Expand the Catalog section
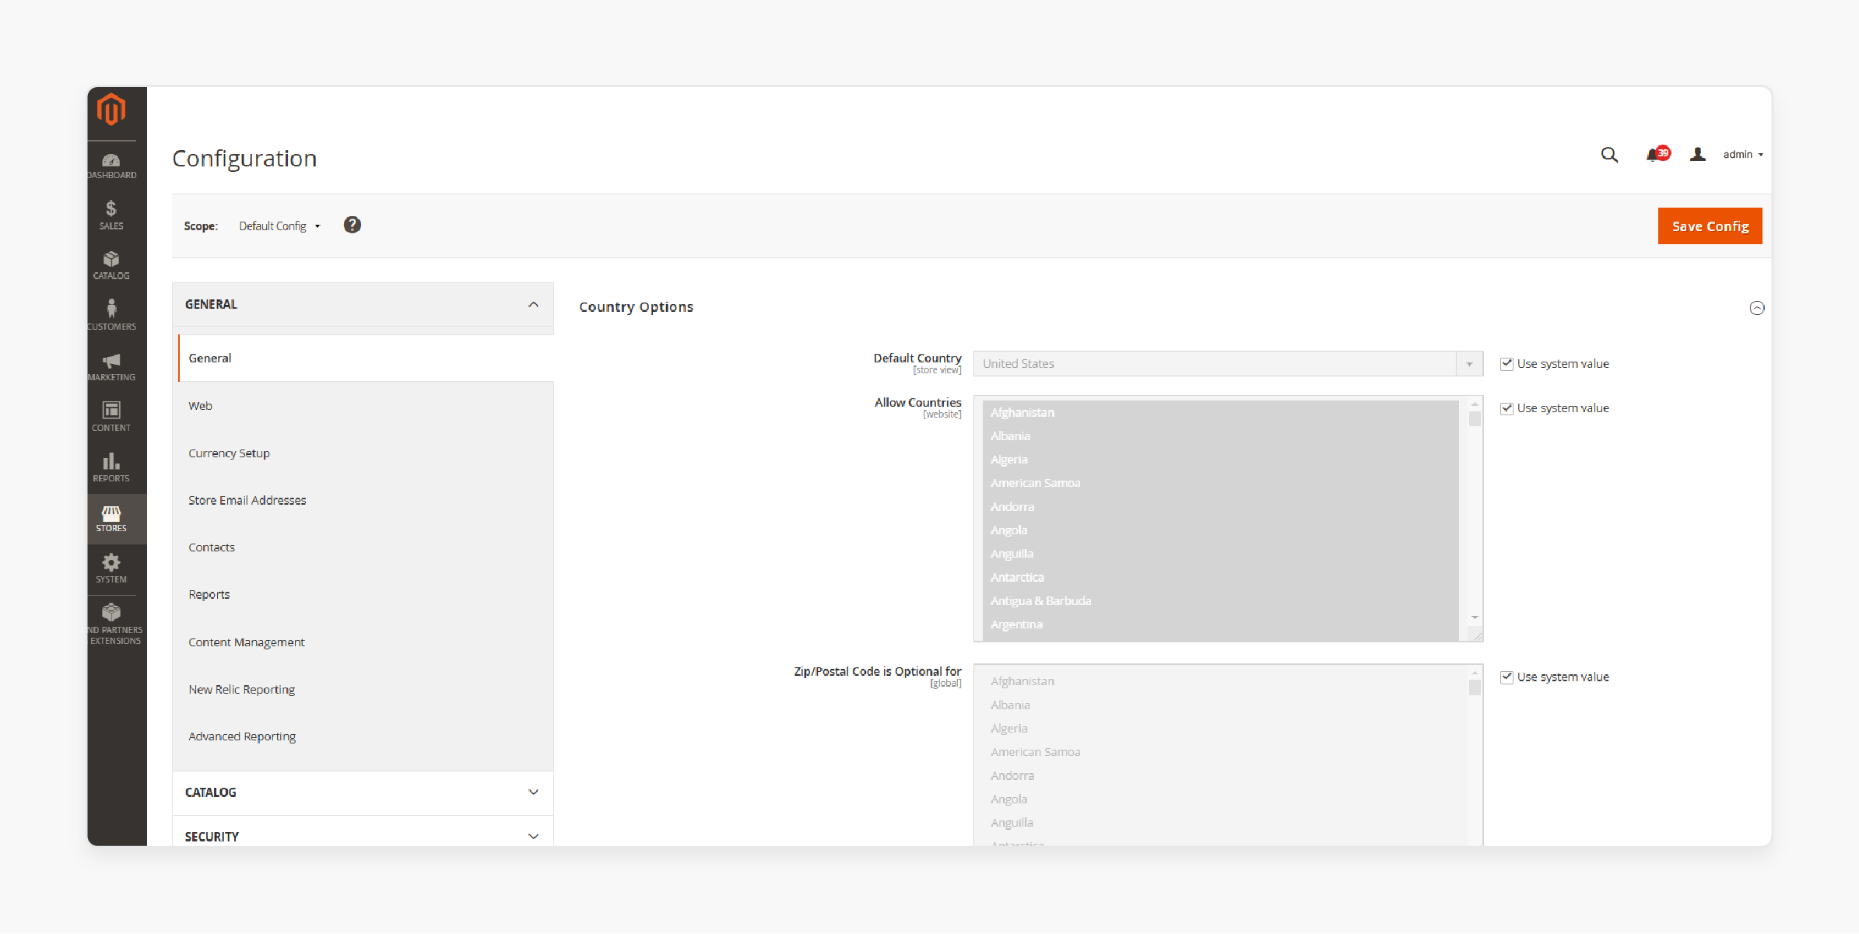The image size is (1859, 934). [363, 792]
